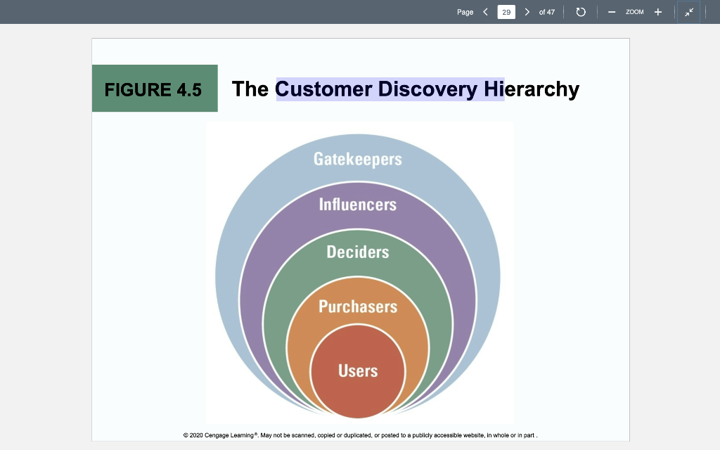Select the page number field showing 29
This screenshot has height=450, width=720.
pos(506,12)
